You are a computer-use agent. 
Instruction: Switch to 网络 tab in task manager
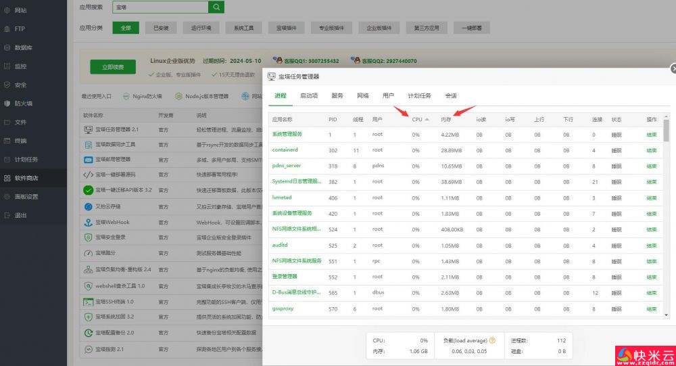362,95
